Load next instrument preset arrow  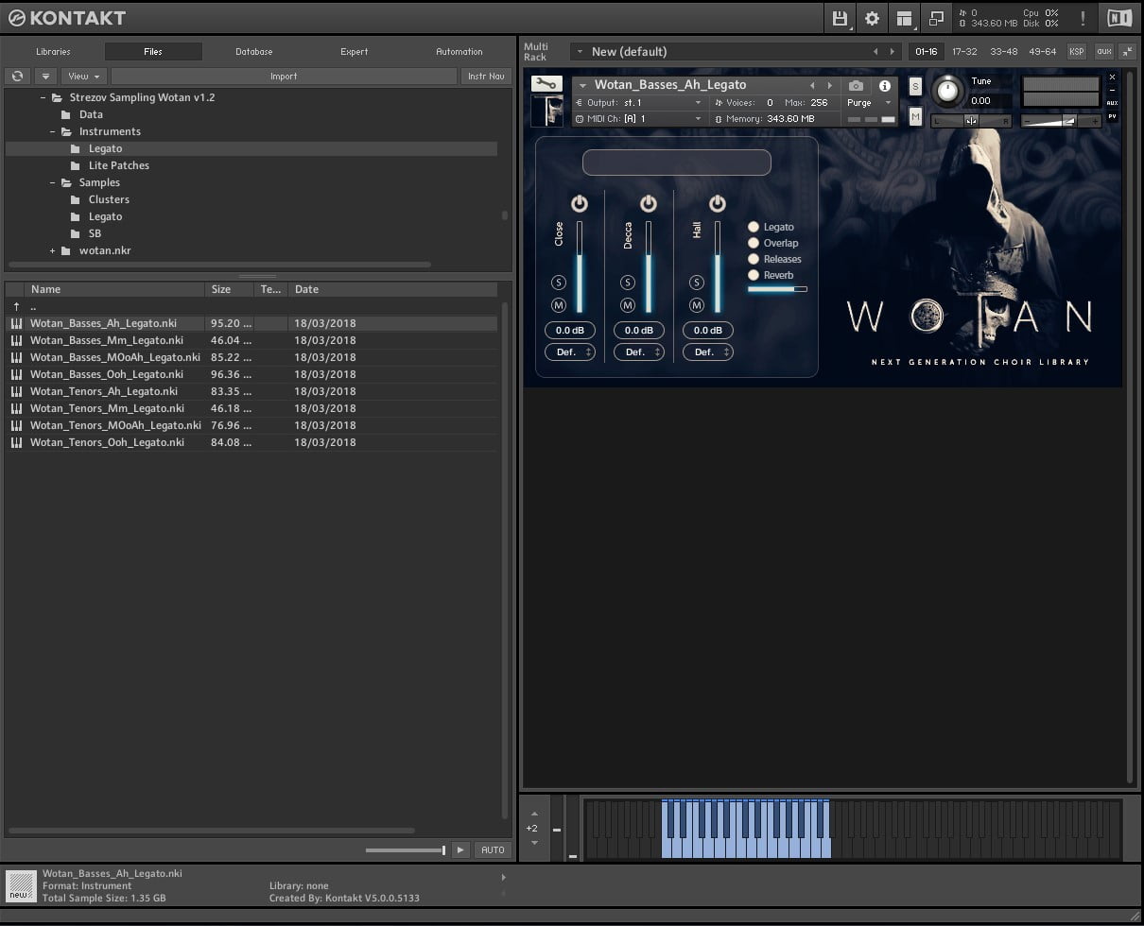click(x=830, y=85)
